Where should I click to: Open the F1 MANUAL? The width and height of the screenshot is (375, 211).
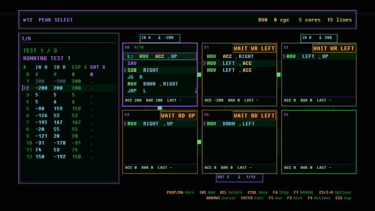304,193
